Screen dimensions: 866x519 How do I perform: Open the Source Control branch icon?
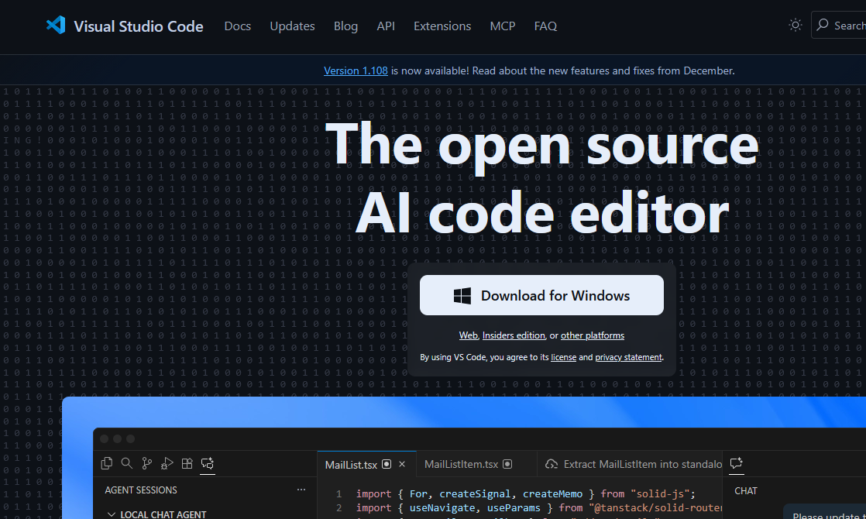tap(147, 463)
